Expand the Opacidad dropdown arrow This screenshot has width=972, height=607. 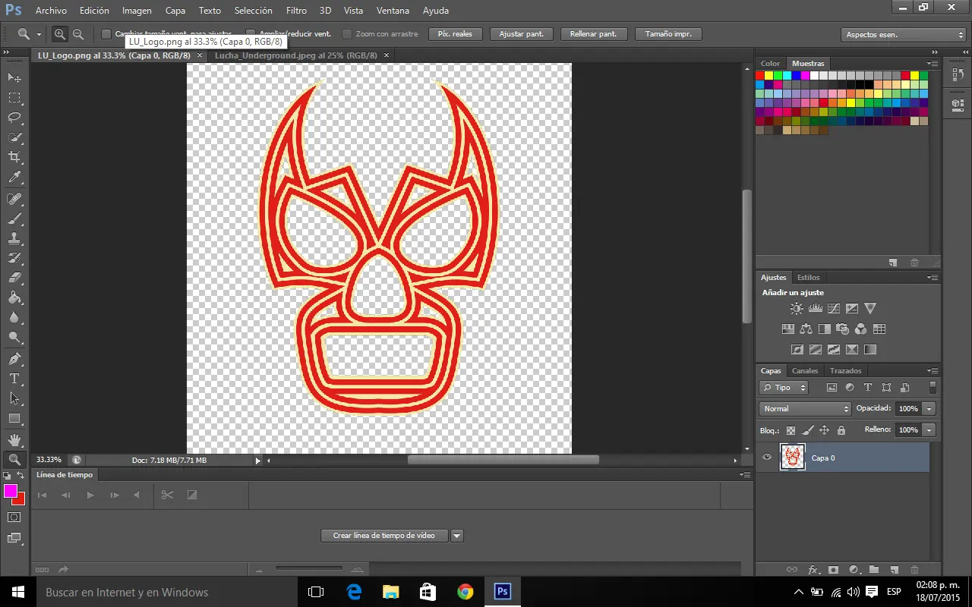929,409
